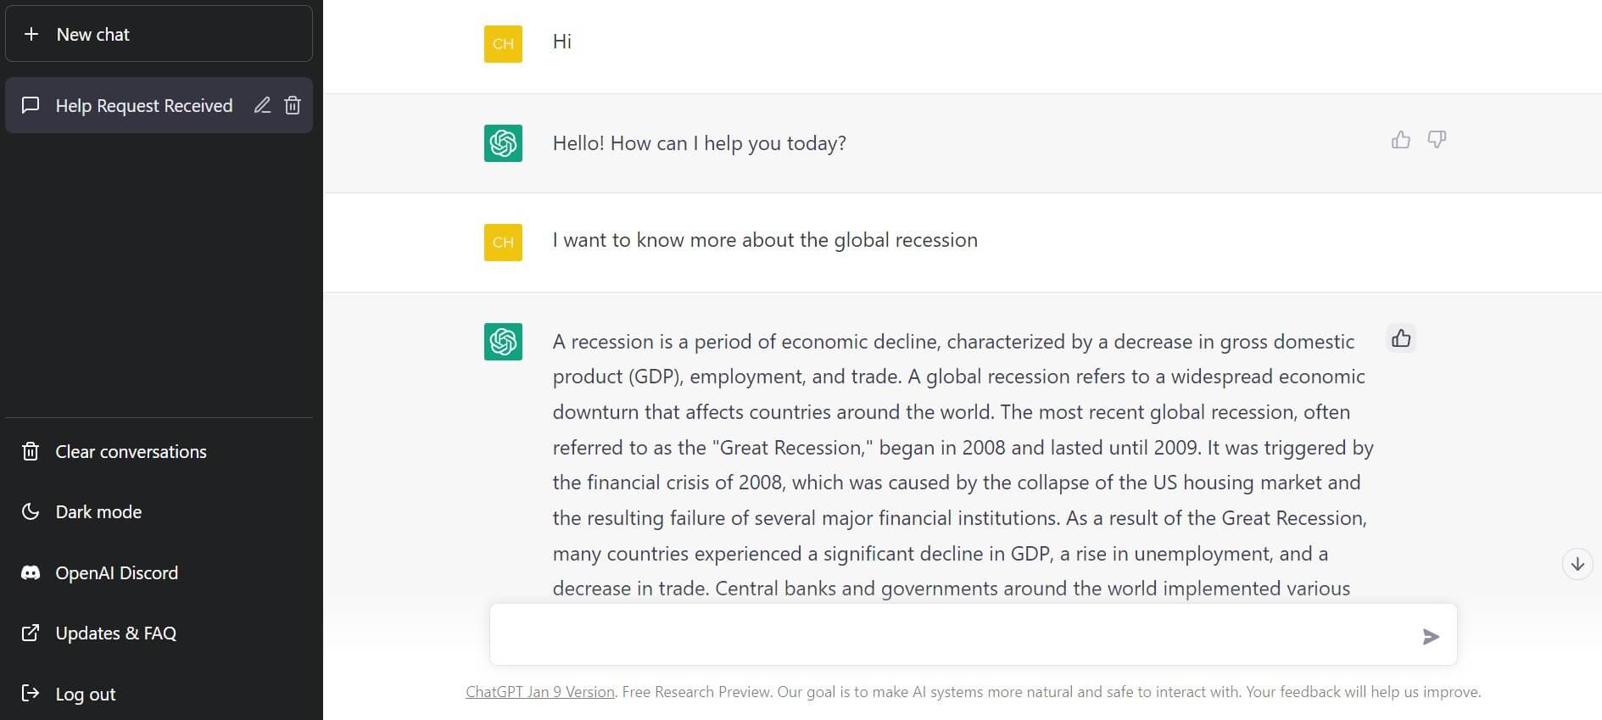Click the Log out icon
This screenshot has height=720, width=1602.
point(31,694)
